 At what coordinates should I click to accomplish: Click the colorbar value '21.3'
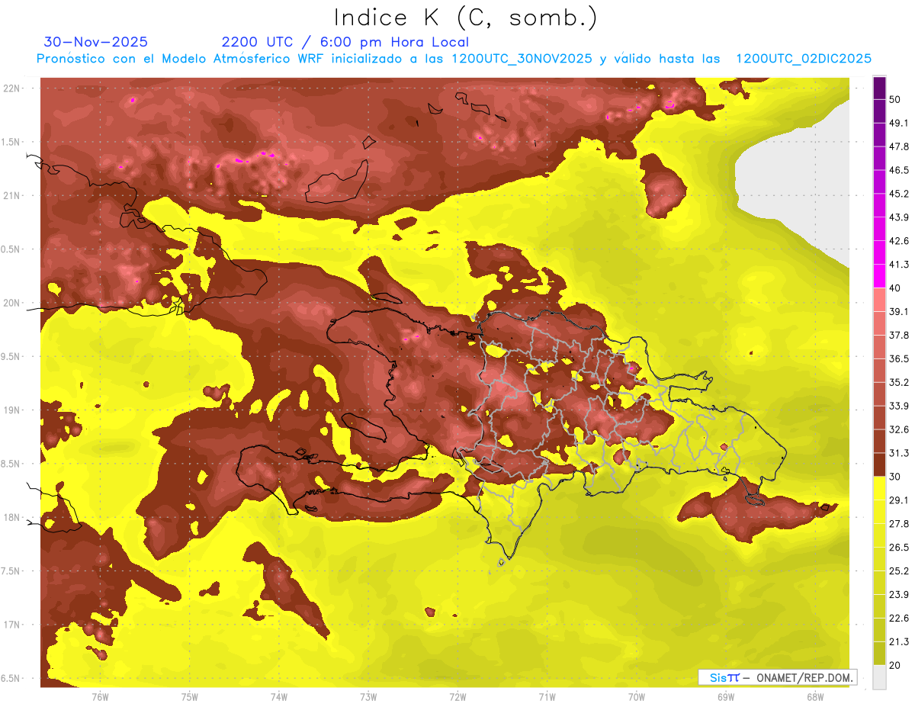pos(899,641)
